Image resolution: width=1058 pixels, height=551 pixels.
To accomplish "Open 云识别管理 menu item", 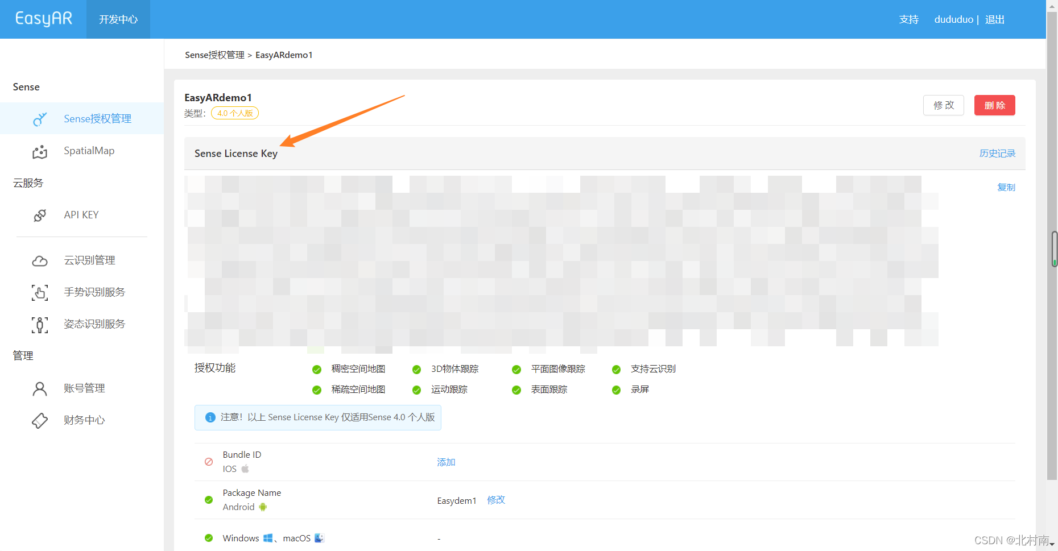I will 89,260.
